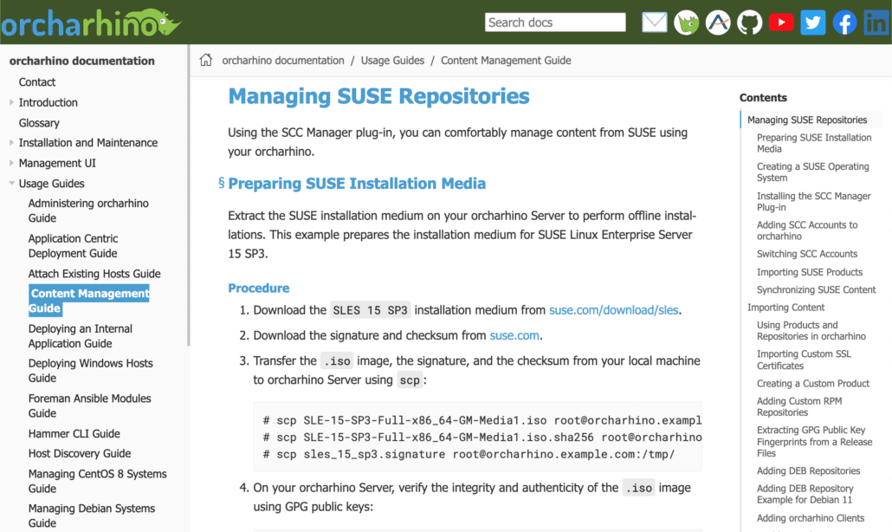
Task: Open Management UI sidebar entry
Action: 57,163
